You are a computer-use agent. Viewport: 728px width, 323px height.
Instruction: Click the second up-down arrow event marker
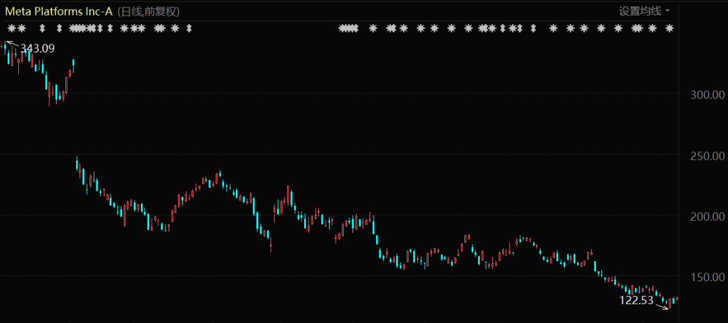click(x=59, y=28)
